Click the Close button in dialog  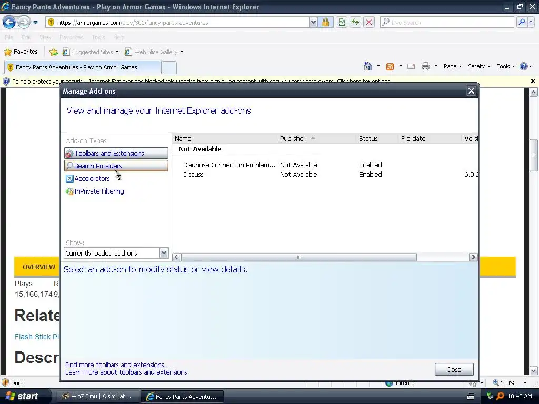[x=454, y=370]
